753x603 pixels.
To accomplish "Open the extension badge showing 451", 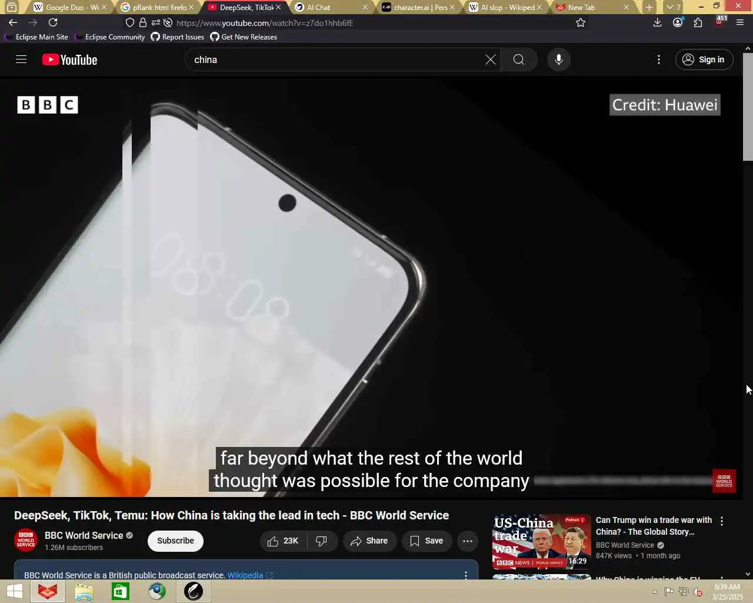I will coord(720,22).
